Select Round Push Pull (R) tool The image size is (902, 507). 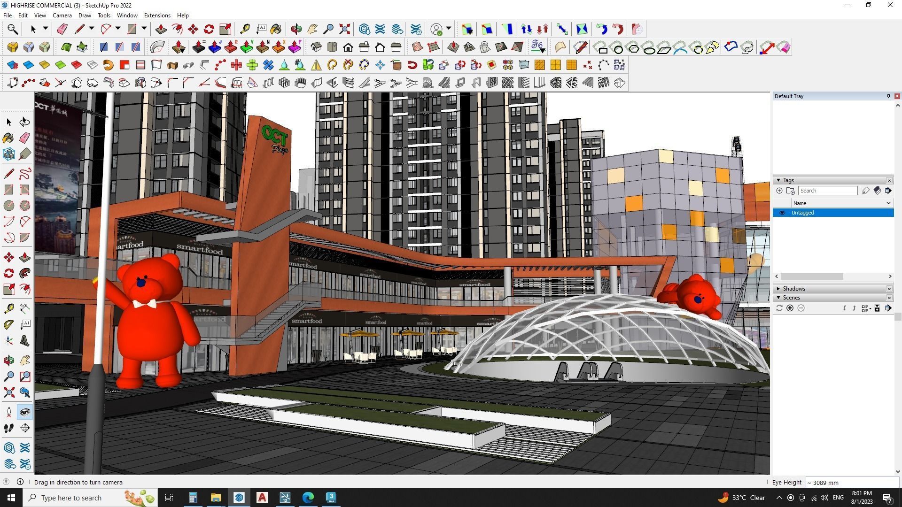(x=231, y=47)
